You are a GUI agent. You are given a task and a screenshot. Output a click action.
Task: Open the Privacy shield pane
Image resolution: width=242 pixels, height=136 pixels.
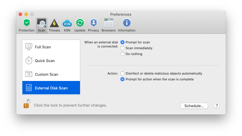(x=94, y=25)
